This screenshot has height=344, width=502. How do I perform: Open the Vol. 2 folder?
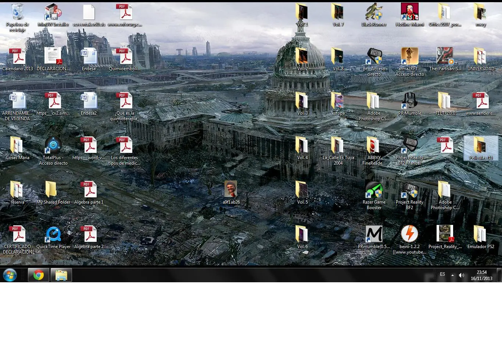tap(302, 60)
